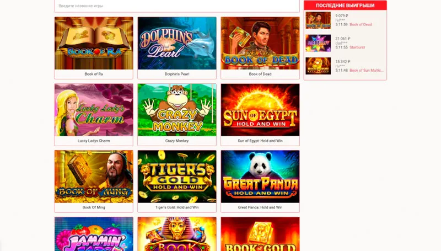Click Book of Dead icon in recent wins
Viewport: 441px width, 251px height.
coord(318,20)
